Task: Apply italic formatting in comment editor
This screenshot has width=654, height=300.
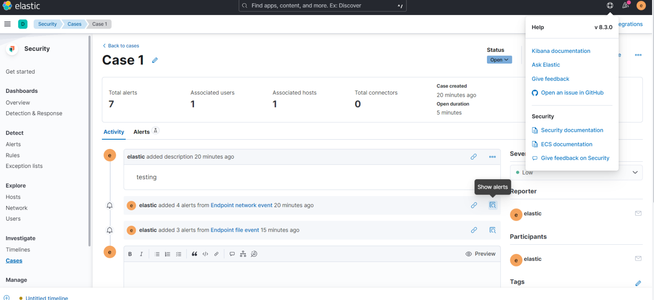Action: point(141,254)
